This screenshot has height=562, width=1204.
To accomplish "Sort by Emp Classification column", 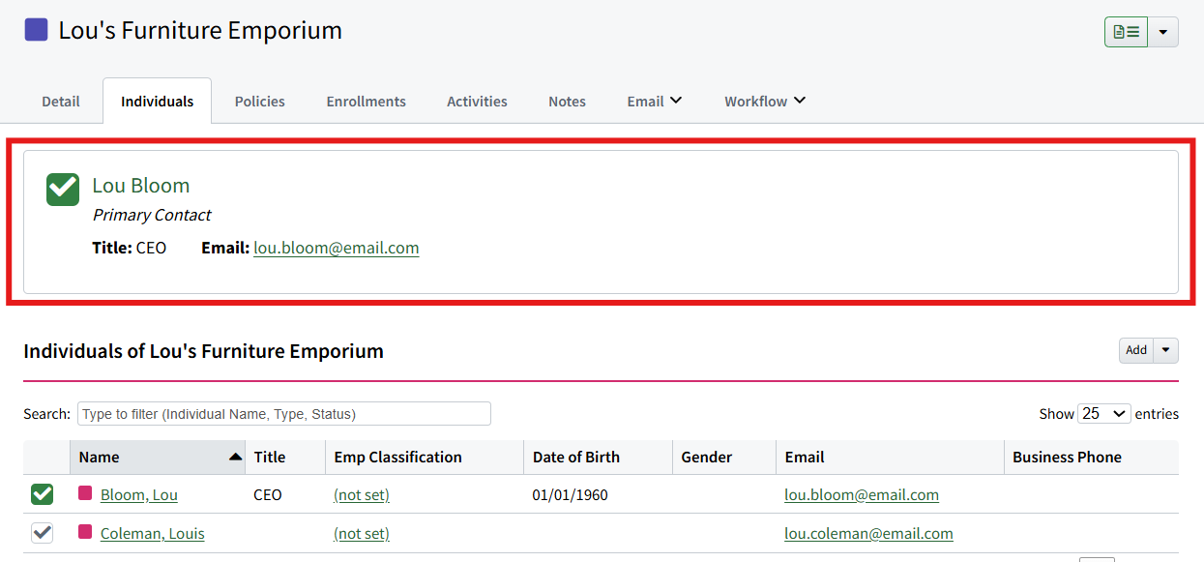I will (425, 458).
